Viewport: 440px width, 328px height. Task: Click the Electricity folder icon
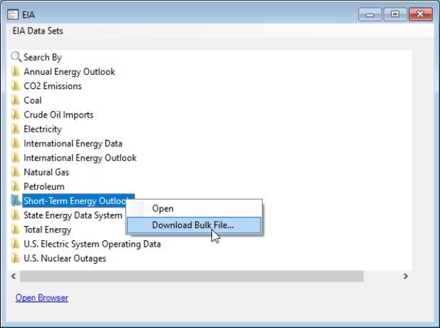coord(16,129)
